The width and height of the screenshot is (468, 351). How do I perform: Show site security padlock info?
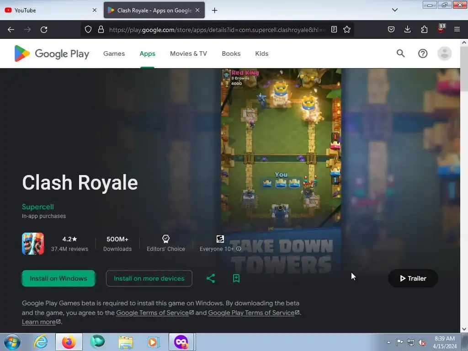click(x=101, y=29)
